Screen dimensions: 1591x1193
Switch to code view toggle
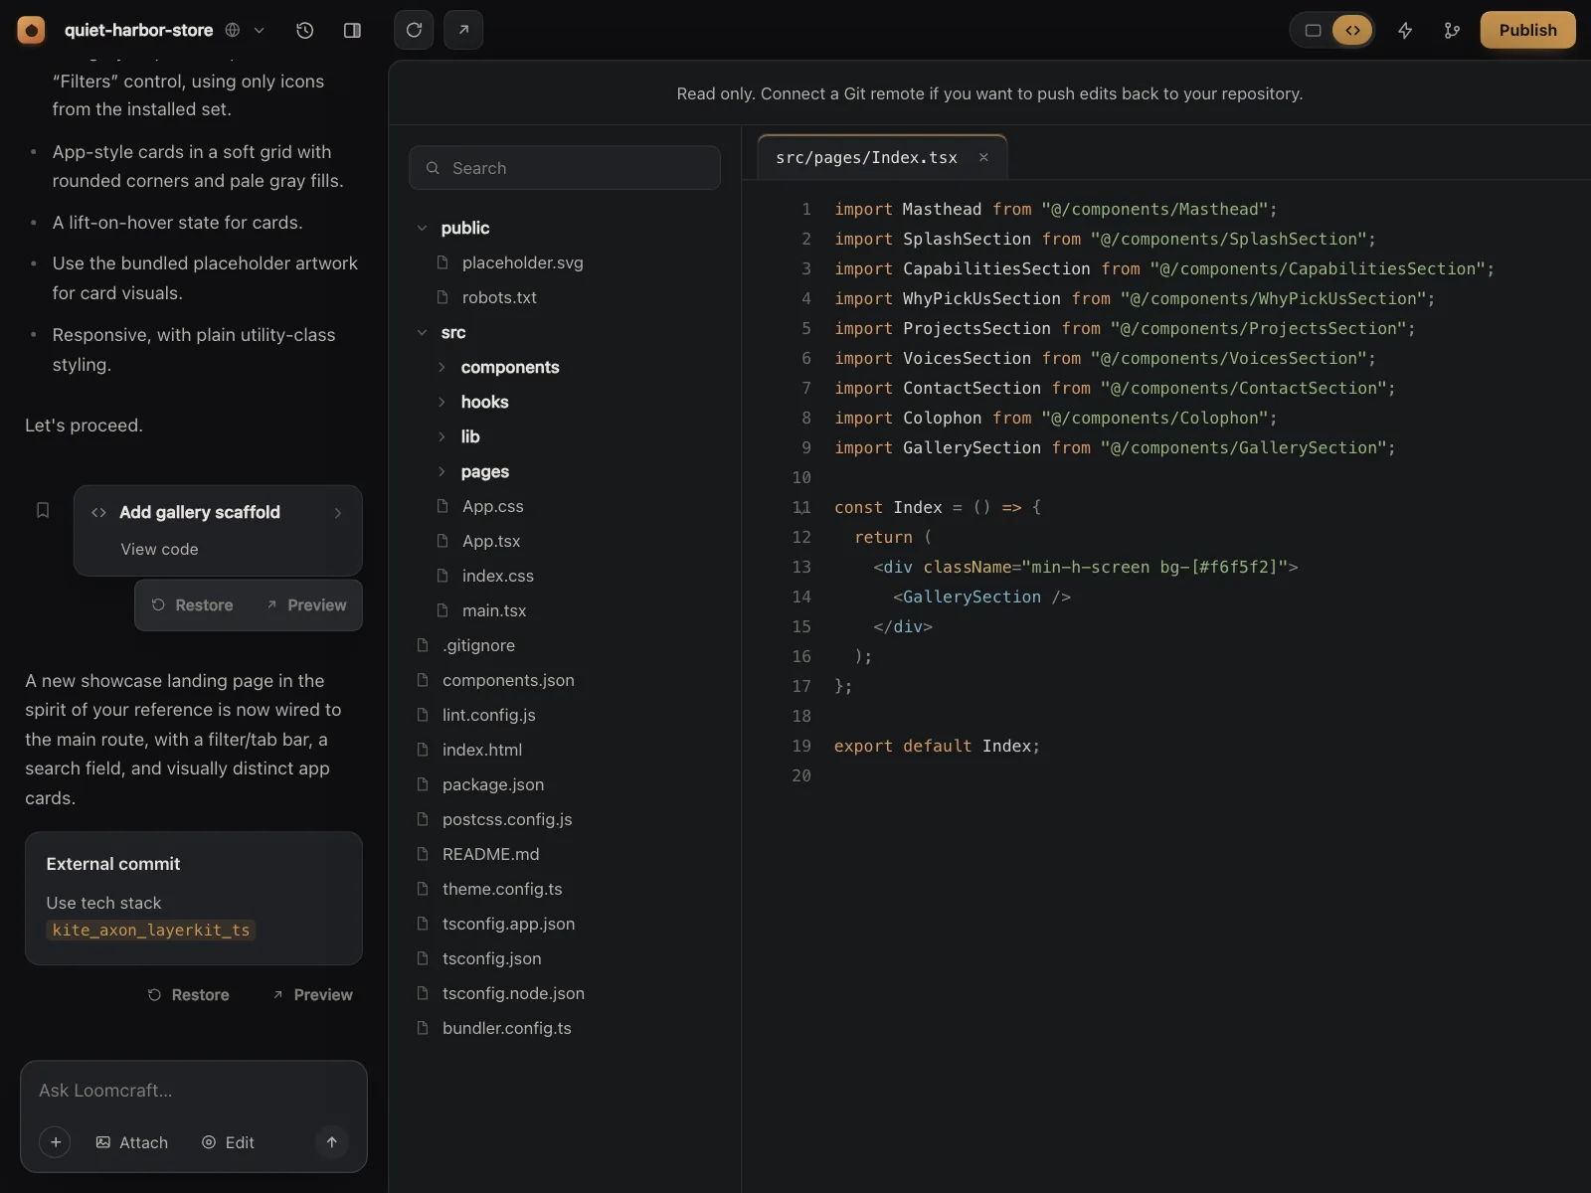point(1352,30)
